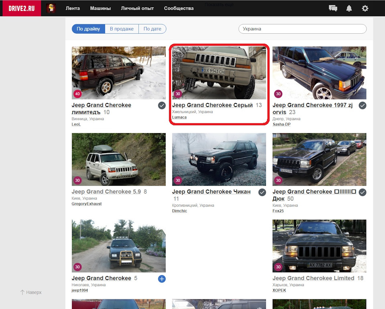Open the settings gear icon
Image resolution: width=385 pixels, height=309 pixels.
point(365,8)
